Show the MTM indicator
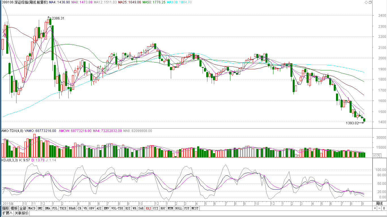387x217 pixels. tap(171, 208)
